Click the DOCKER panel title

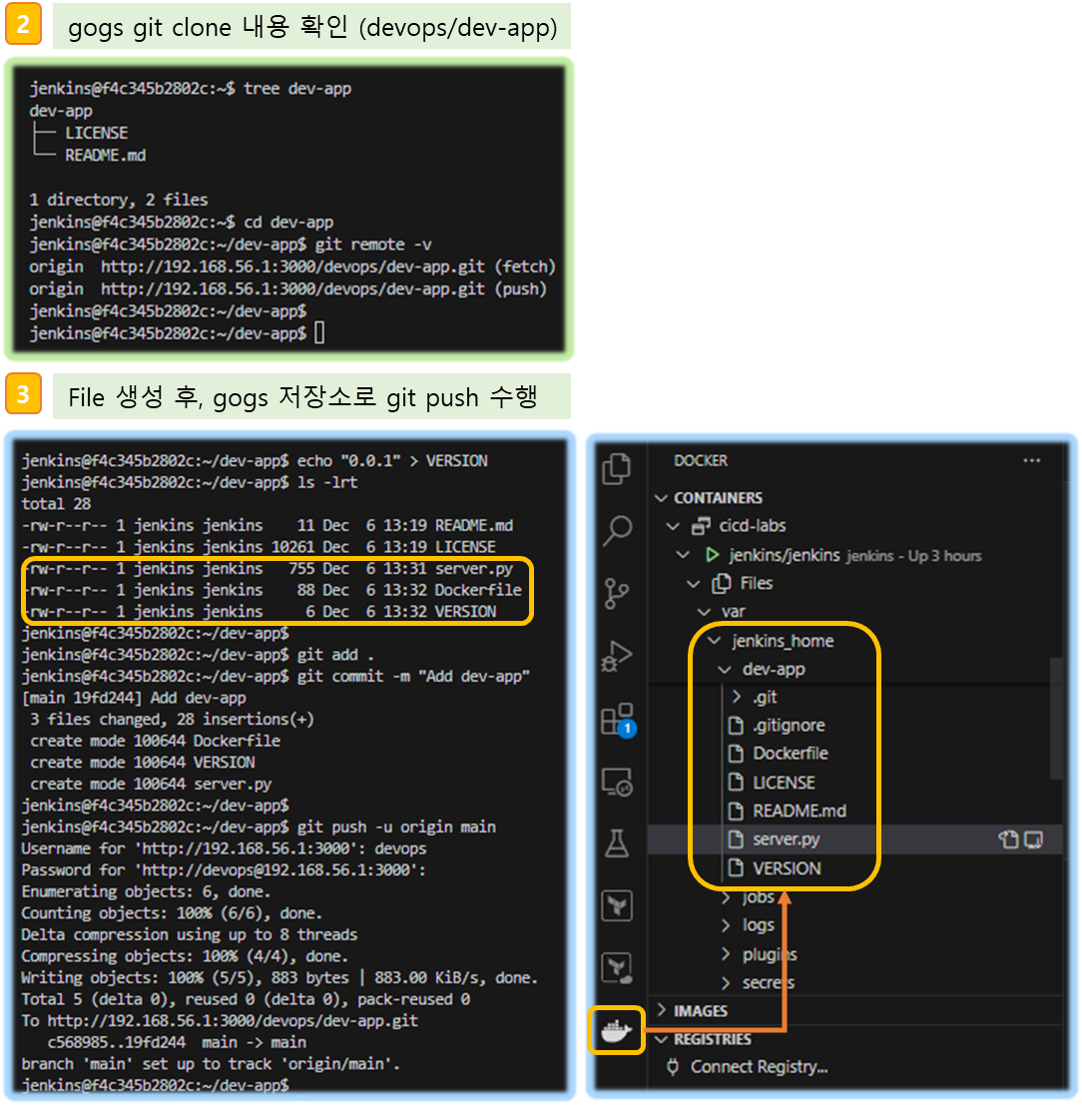[x=701, y=460]
